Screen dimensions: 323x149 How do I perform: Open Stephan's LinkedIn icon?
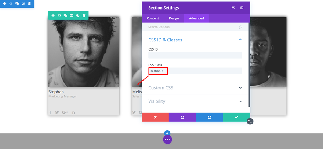(x=73, y=112)
